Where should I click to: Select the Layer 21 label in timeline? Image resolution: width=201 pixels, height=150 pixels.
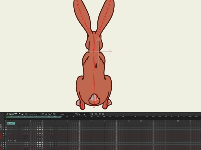pyautogui.click(x=11, y=123)
